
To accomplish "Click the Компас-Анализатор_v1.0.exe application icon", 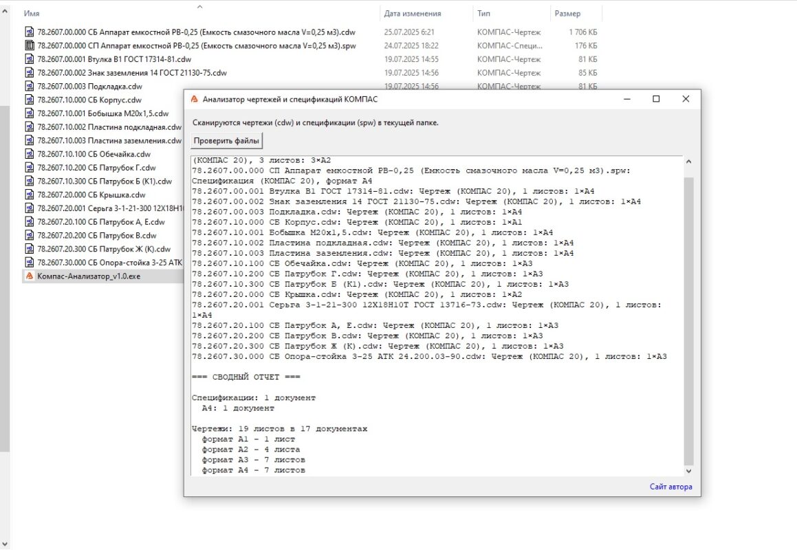I will click(x=30, y=276).
